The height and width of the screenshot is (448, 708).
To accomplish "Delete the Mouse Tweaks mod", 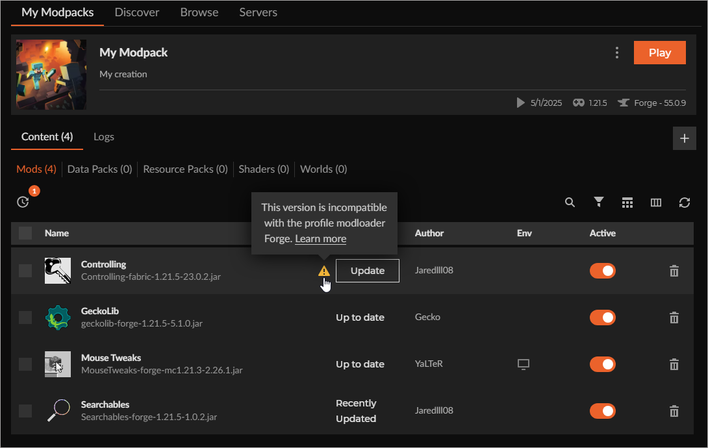I will (x=674, y=364).
